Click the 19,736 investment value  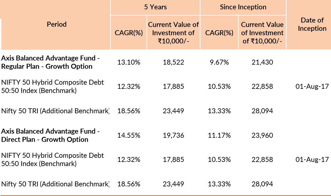click(173, 135)
